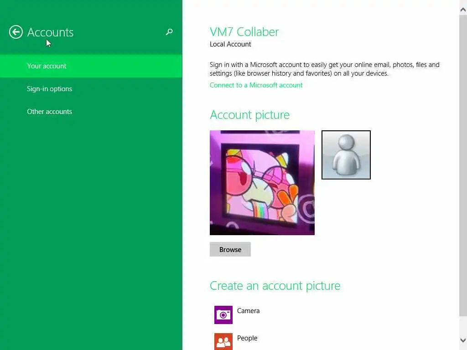Click the Local Account text

(230, 44)
